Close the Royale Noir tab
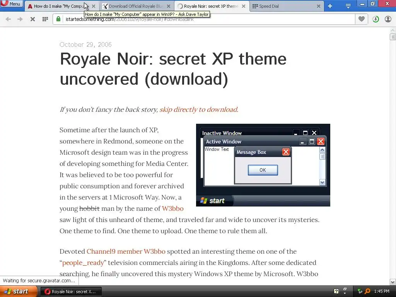Image resolution: width=396 pixels, height=297 pixels. click(244, 6)
